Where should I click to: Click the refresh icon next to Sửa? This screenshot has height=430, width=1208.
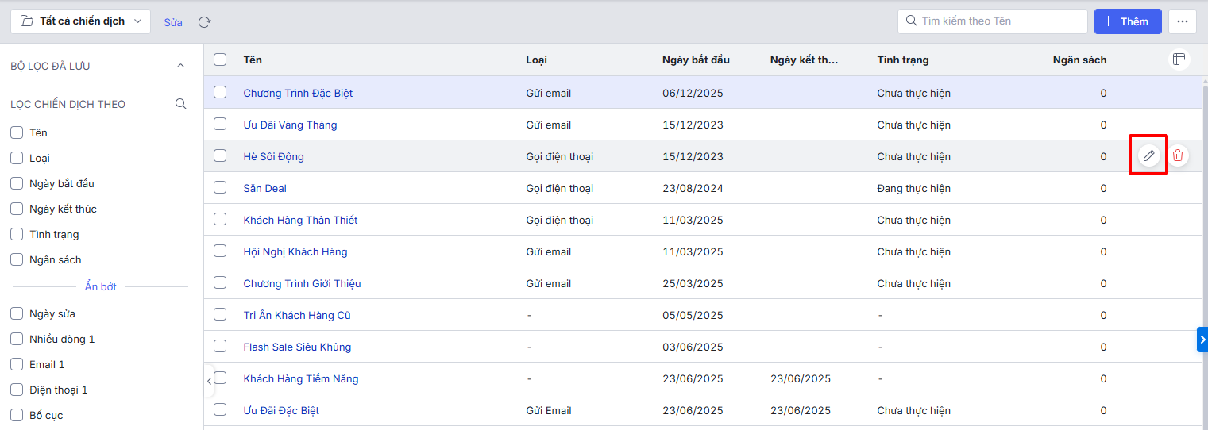[x=204, y=22]
